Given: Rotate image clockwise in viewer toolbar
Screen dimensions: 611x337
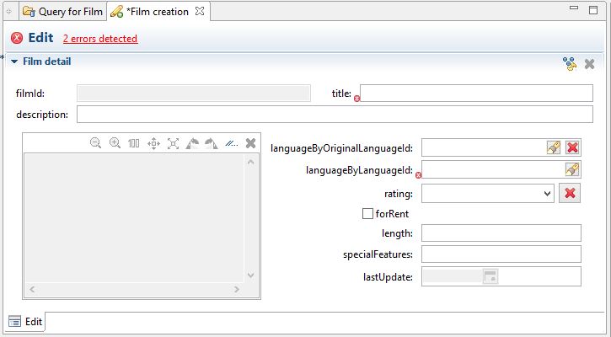Looking at the screenshot, I should pos(211,143).
